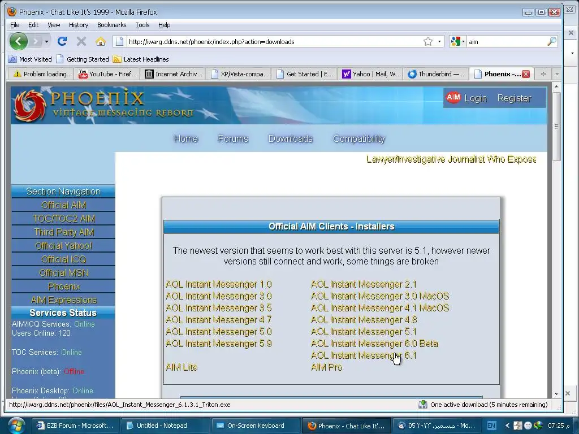Open the Downloads page
The image size is (579, 434).
[290, 139]
